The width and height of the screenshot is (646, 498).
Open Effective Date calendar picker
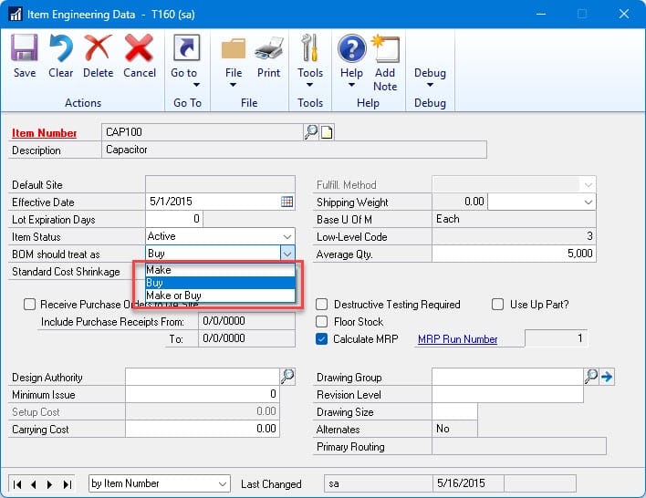(287, 202)
